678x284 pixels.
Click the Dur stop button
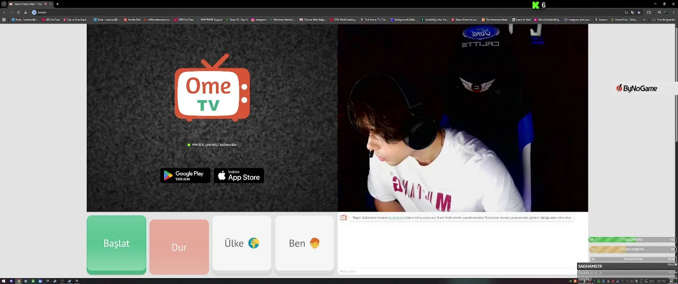(x=179, y=247)
